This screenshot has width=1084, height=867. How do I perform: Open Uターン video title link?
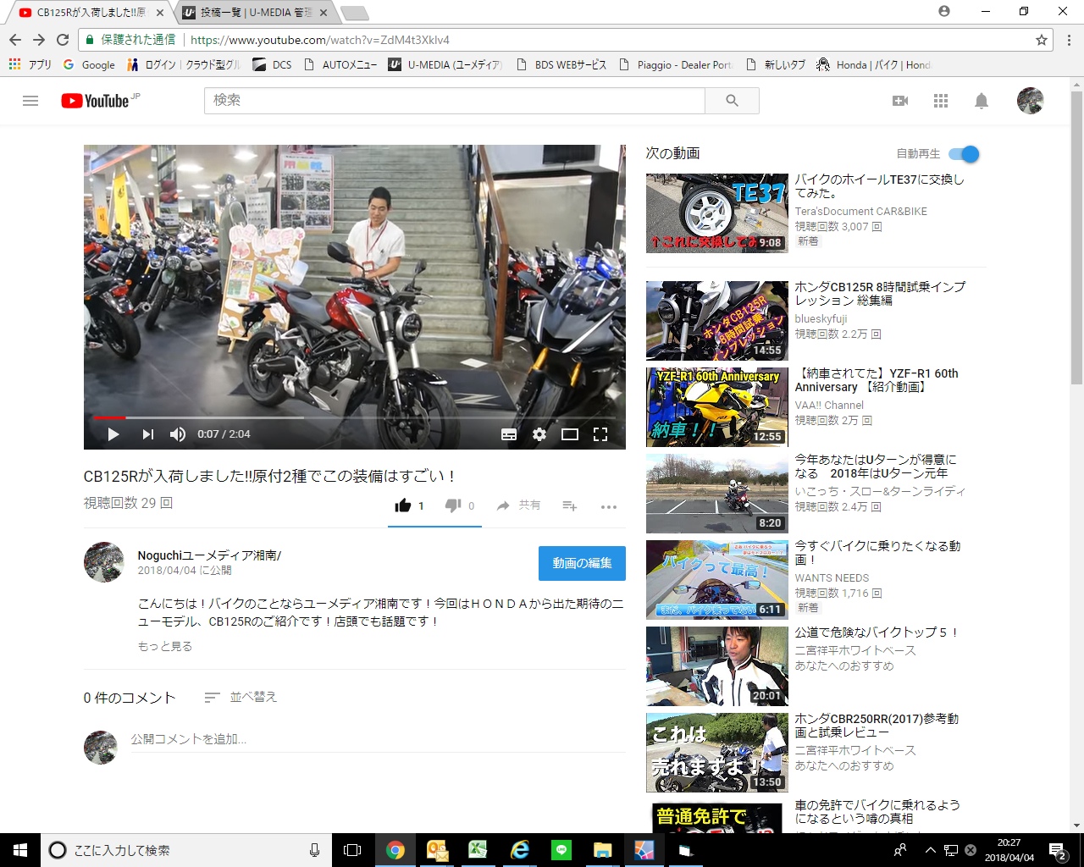pos(876,467)
